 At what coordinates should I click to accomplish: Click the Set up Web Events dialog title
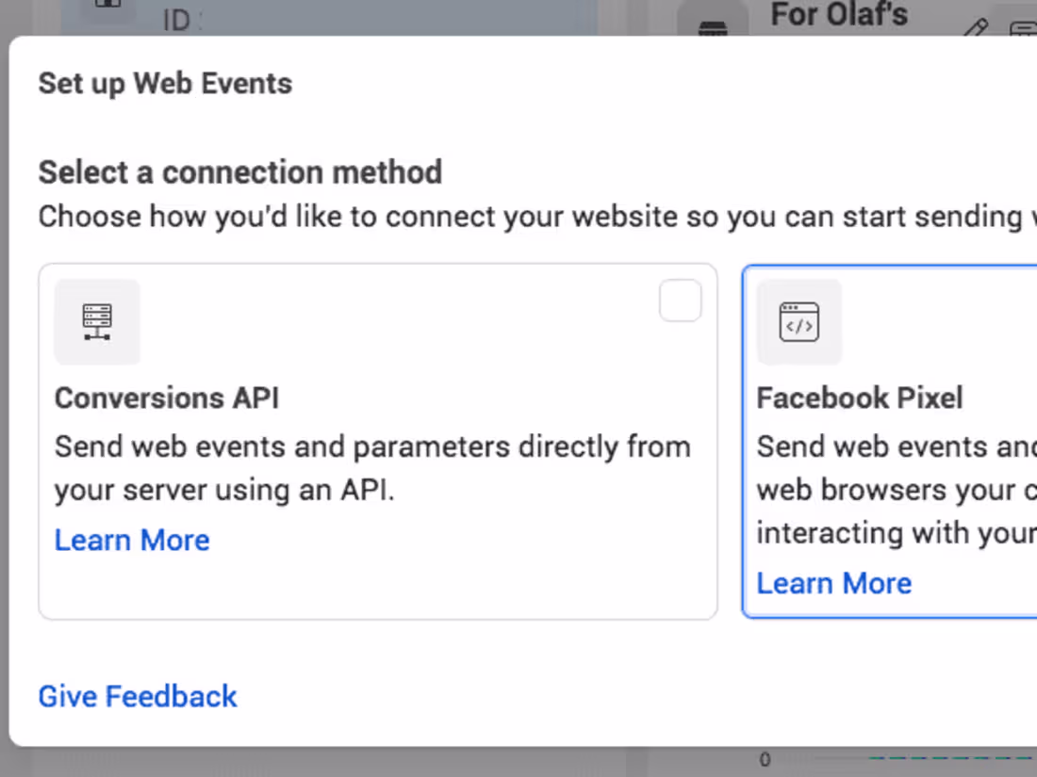click(x=165, y=84)
